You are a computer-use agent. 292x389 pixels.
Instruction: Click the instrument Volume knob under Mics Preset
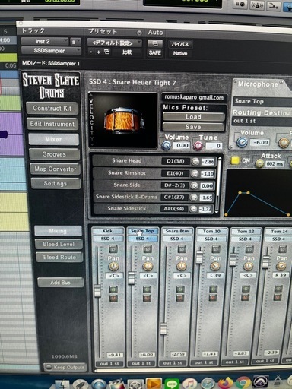point(167,146)
